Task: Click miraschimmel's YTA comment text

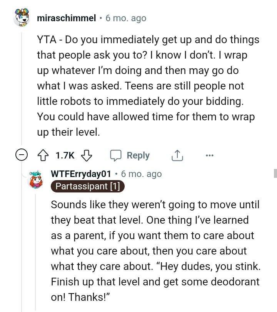Action: tap(148, 86)
